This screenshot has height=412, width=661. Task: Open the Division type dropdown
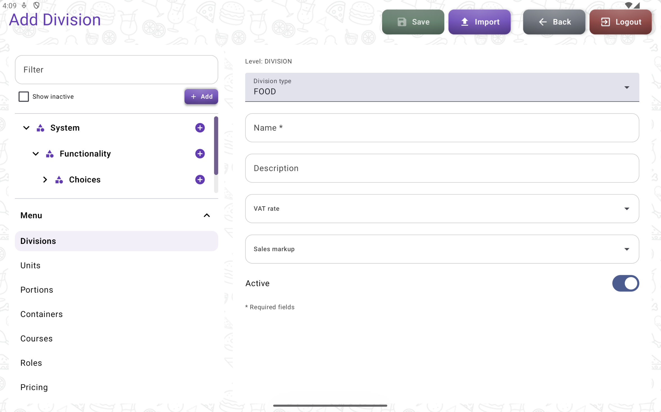tap(442, 87)
